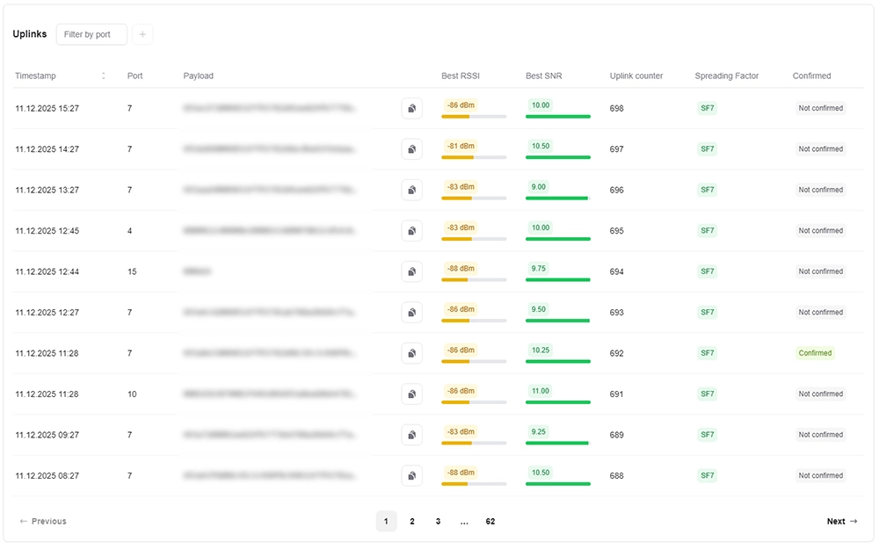Copy payload of the port 15 uplink
This screenshot has height=549, width=879.
pos(411,271)
